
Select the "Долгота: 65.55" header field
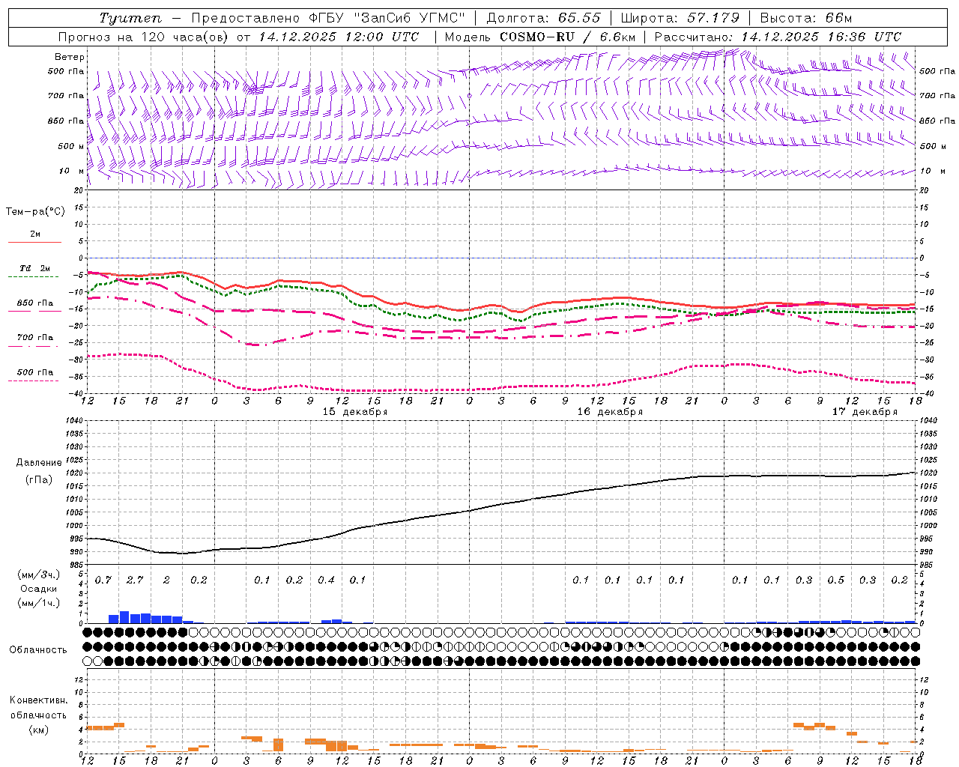click(x=543, y=18)
